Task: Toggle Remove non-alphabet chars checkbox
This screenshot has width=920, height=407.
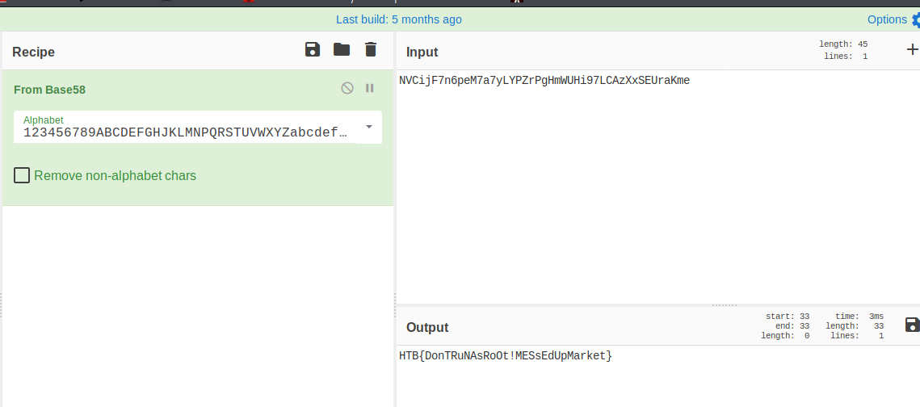Action: coord(23,175)
